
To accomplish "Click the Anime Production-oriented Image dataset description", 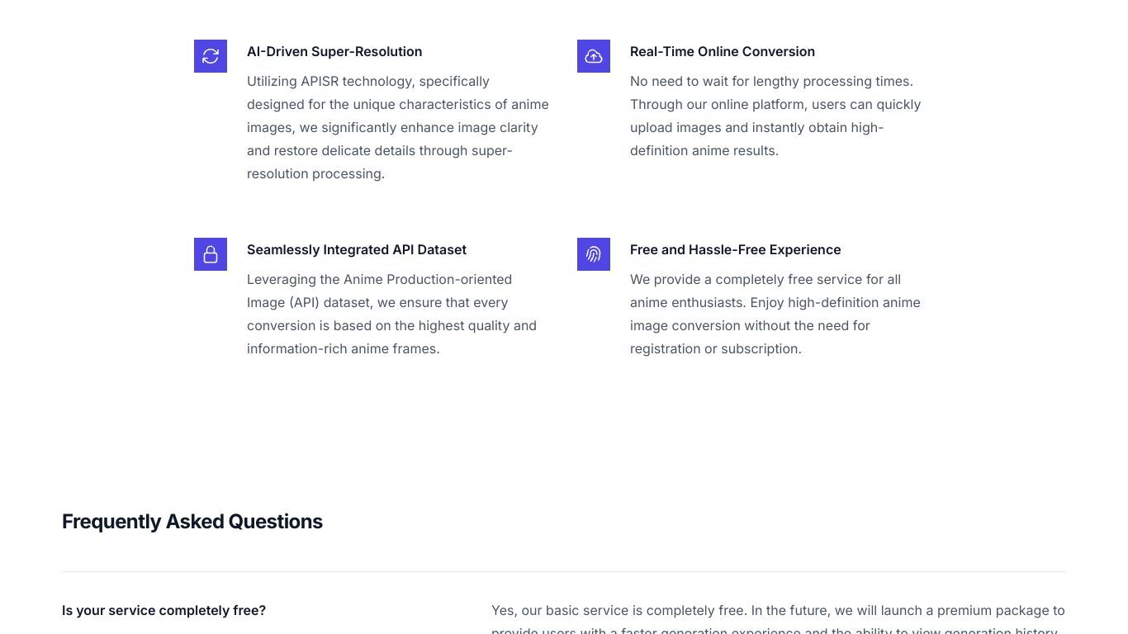I will [x=393, y=314].
